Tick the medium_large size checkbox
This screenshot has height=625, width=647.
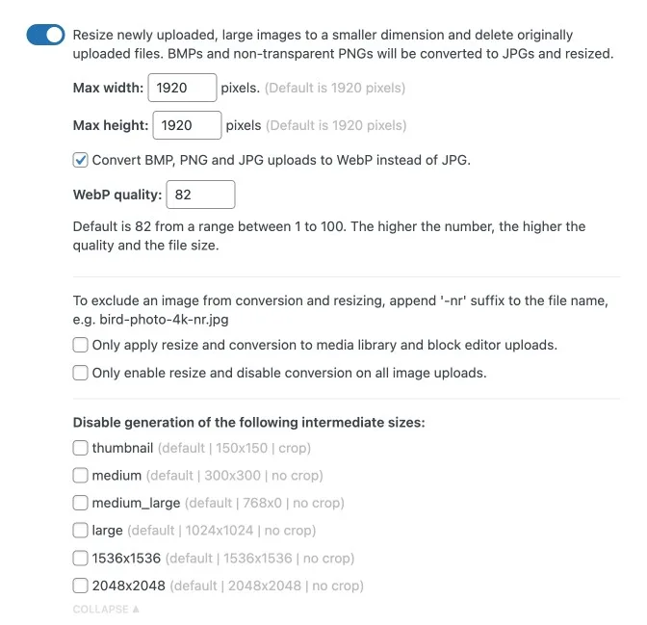click(81, 503)
